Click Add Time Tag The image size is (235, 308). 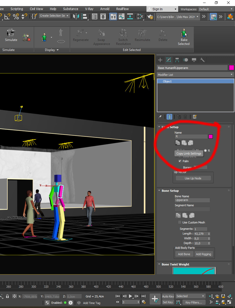click(92, 303)
